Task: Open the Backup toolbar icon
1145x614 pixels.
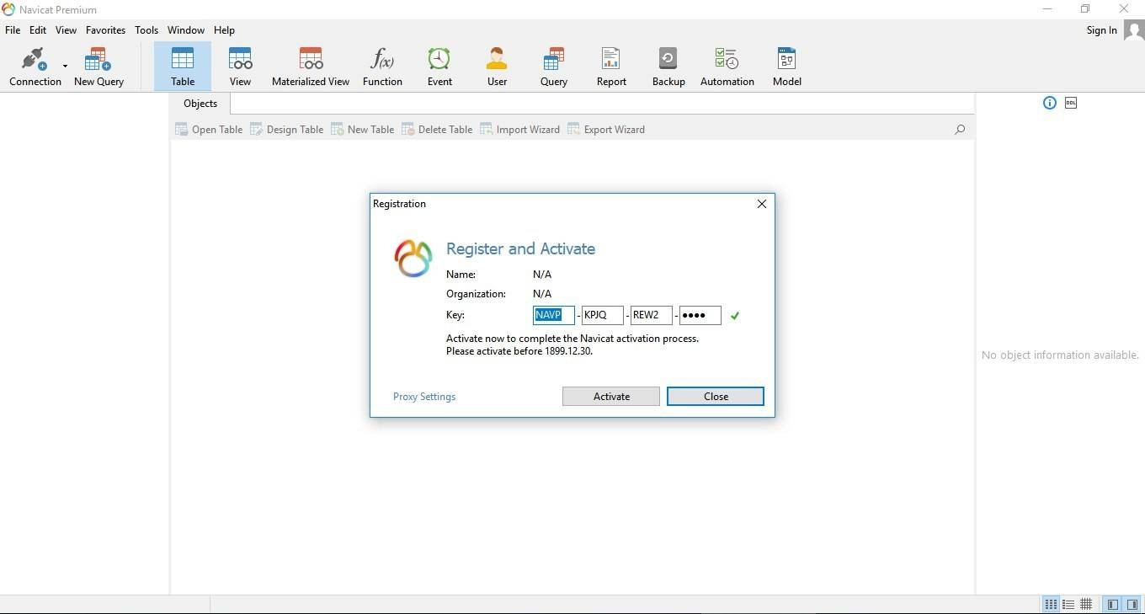Action: pos(668,67)
